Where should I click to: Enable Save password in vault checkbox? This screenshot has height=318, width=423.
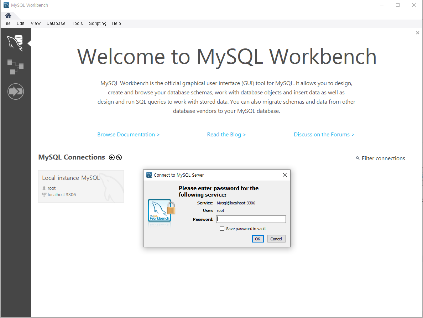point(222,229)
